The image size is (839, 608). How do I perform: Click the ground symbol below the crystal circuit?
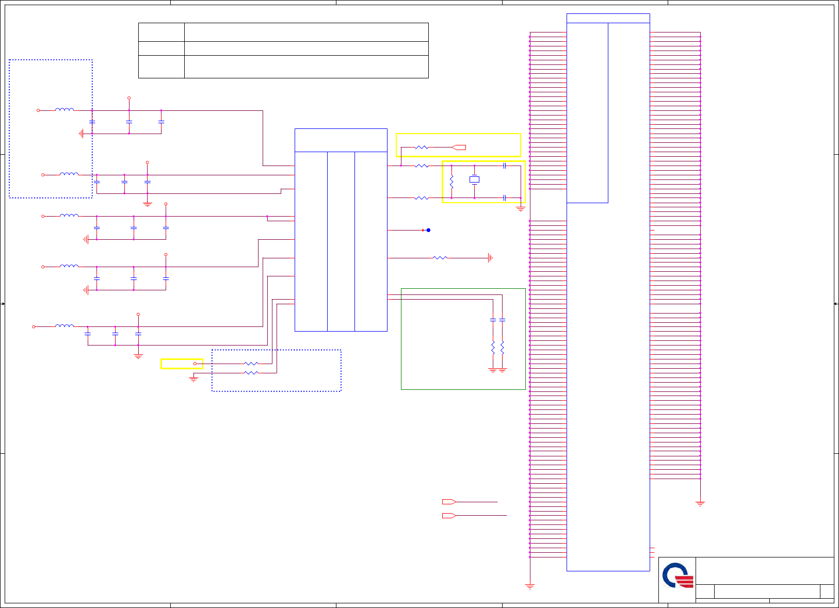(521, 209)
